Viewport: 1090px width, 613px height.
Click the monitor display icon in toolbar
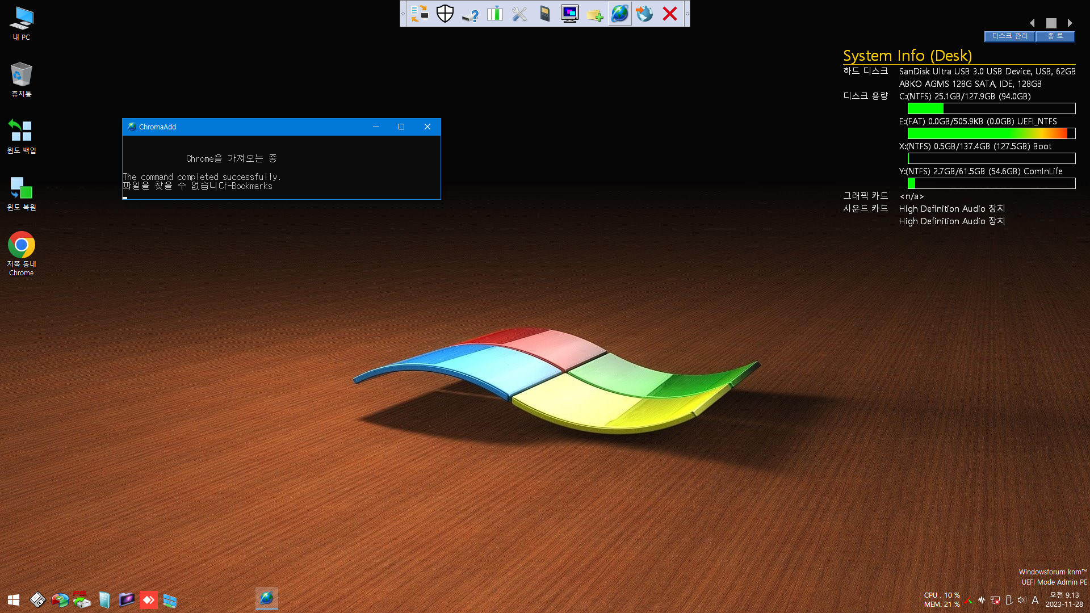point(570,14)
